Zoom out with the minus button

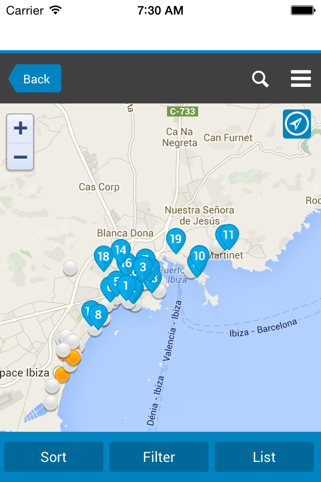[20, 157]
